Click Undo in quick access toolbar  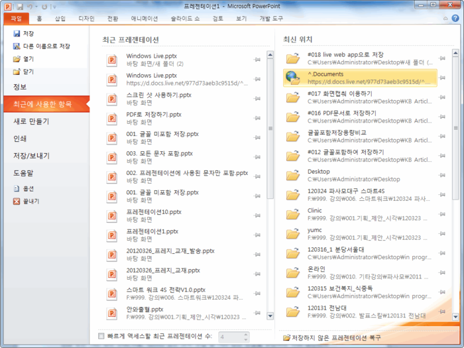[30, 7]
